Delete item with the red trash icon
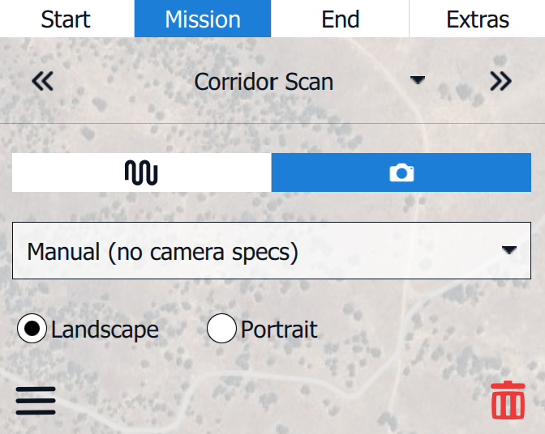Viewport: 545px width, 434px height. point(508,400)
